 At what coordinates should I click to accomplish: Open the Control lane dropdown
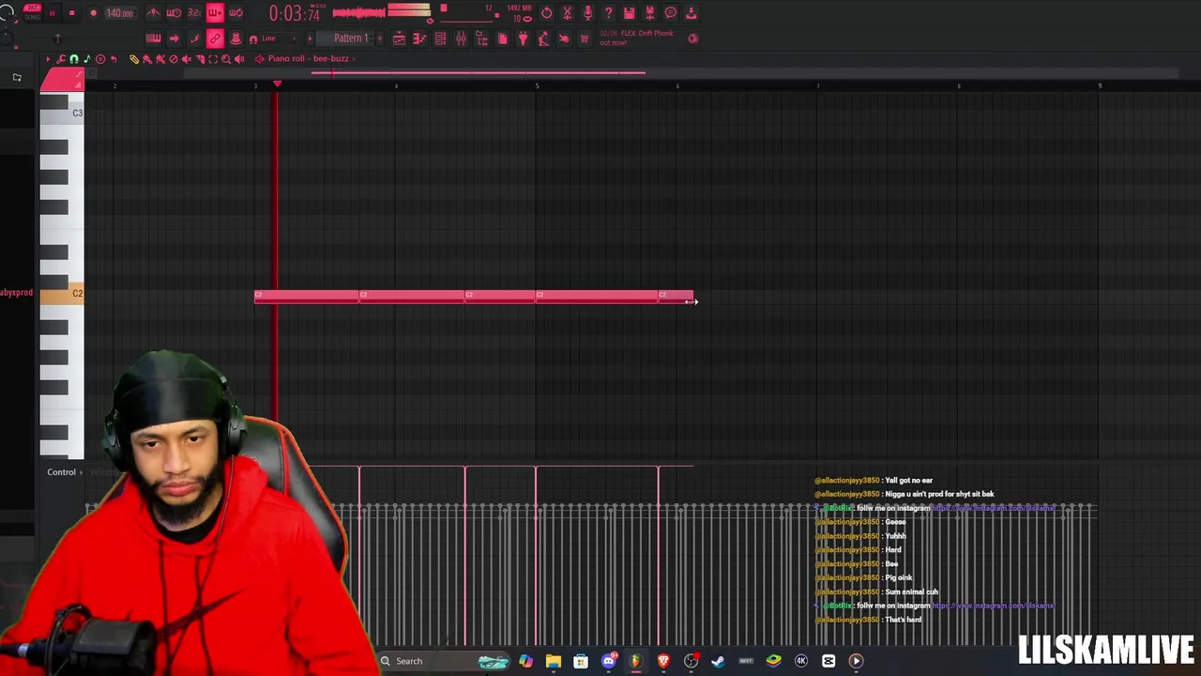click(65, 472)
